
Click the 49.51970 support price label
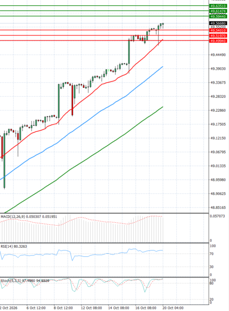(x=218, y=36)
